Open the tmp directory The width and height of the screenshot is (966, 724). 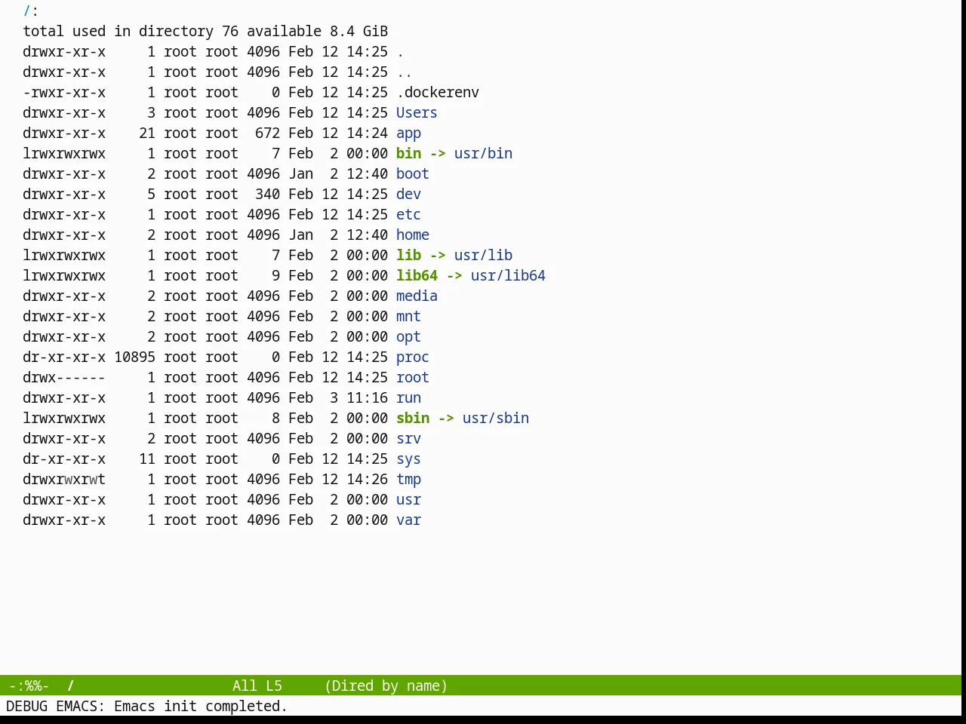tap(408, 479)
